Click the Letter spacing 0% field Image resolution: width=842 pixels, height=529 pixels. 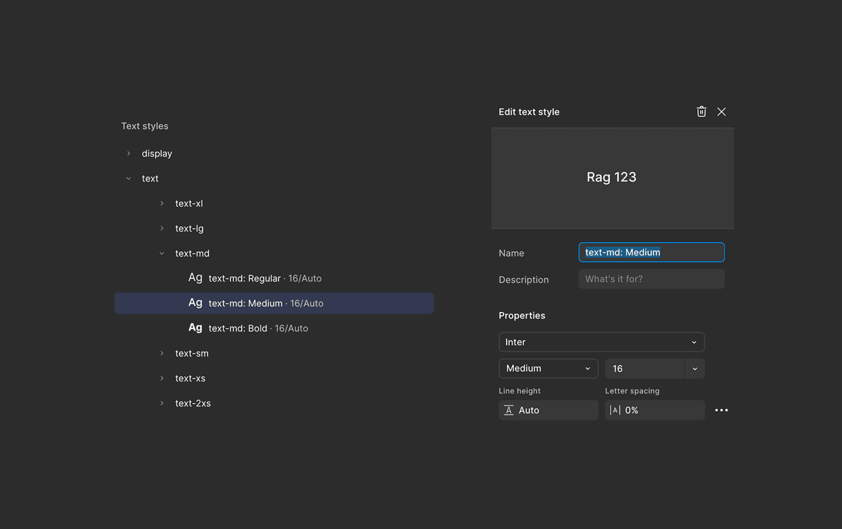point(655,410)
